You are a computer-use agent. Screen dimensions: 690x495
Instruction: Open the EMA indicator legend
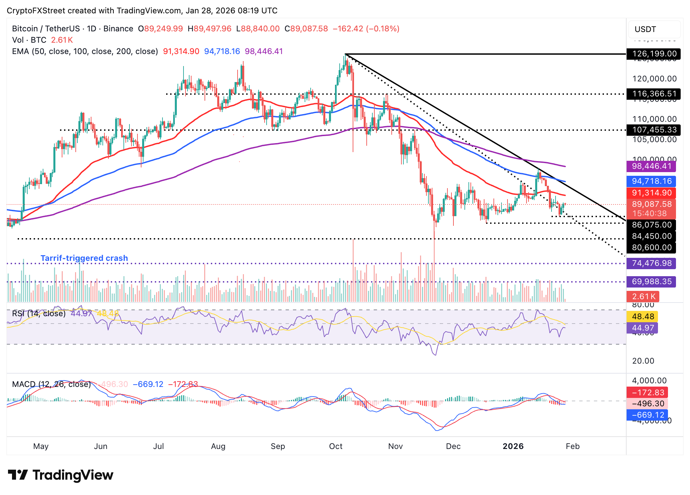click(85, 51)
